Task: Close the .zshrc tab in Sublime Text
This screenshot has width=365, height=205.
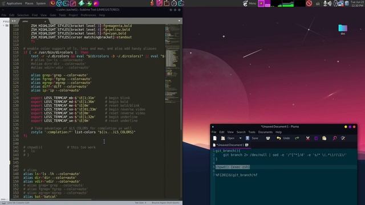Action: (x=45, y=22)
